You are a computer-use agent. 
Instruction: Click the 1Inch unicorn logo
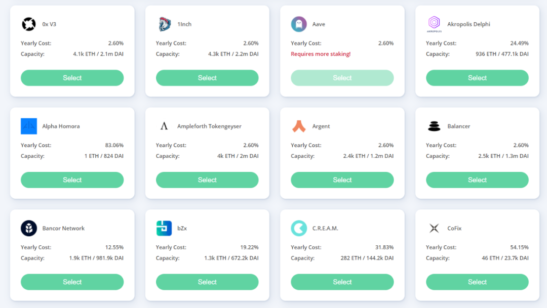pos(164,24)
